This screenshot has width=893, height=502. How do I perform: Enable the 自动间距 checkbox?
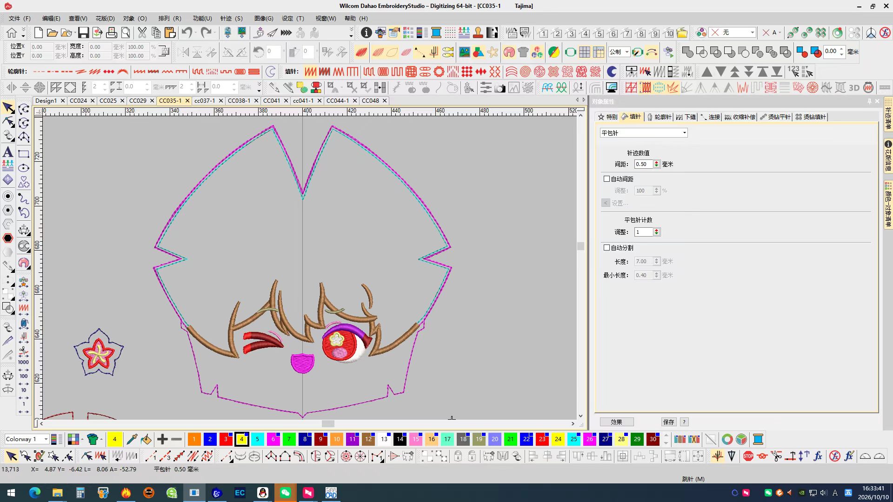click(606, 178)
